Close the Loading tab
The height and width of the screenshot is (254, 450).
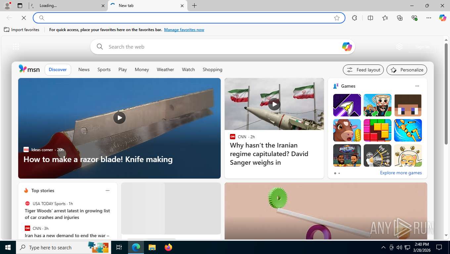tap(103, 6)
